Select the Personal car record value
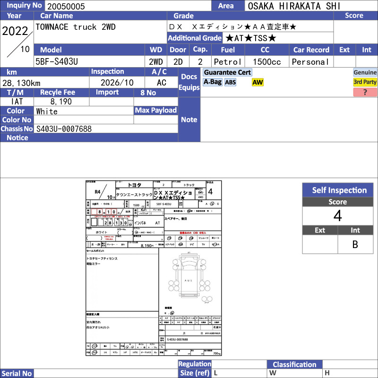Image resolution: width=378 pixels, height=378 pixels. [310, 62]
